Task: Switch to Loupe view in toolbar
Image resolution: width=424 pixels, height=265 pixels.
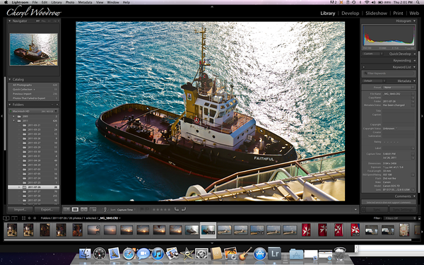Action: pyautogui.click(x=75, y=209)
